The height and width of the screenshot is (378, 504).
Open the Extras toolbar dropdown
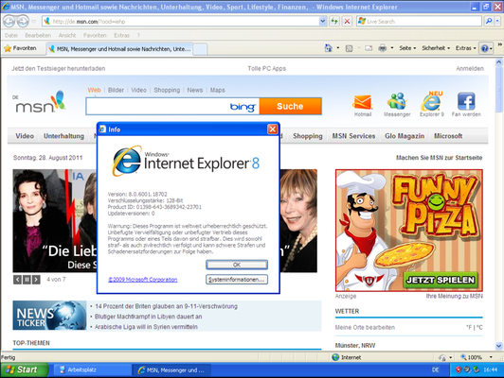pyautogui.click(x=465, y=48)
